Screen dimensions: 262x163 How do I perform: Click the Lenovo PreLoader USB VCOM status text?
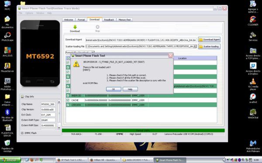coord(189,134)
